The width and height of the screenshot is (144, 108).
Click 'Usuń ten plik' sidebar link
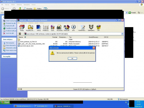[9, 33]
